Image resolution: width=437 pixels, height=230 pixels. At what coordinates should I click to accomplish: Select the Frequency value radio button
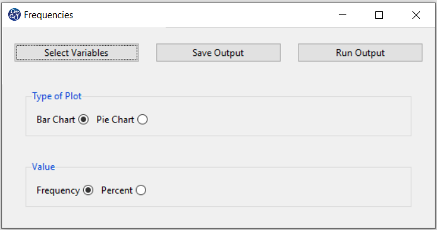[x=88, y=190]
